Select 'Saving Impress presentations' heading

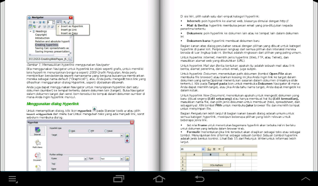[52, 51]
